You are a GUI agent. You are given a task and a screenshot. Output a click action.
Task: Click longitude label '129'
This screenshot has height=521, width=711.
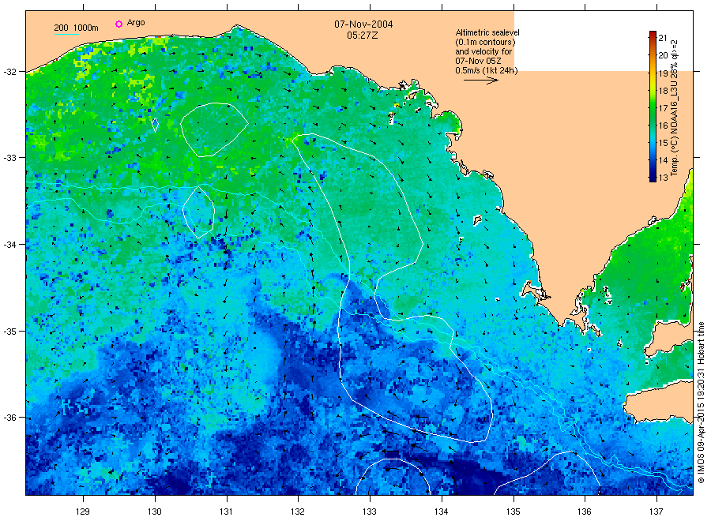point(83,512)
